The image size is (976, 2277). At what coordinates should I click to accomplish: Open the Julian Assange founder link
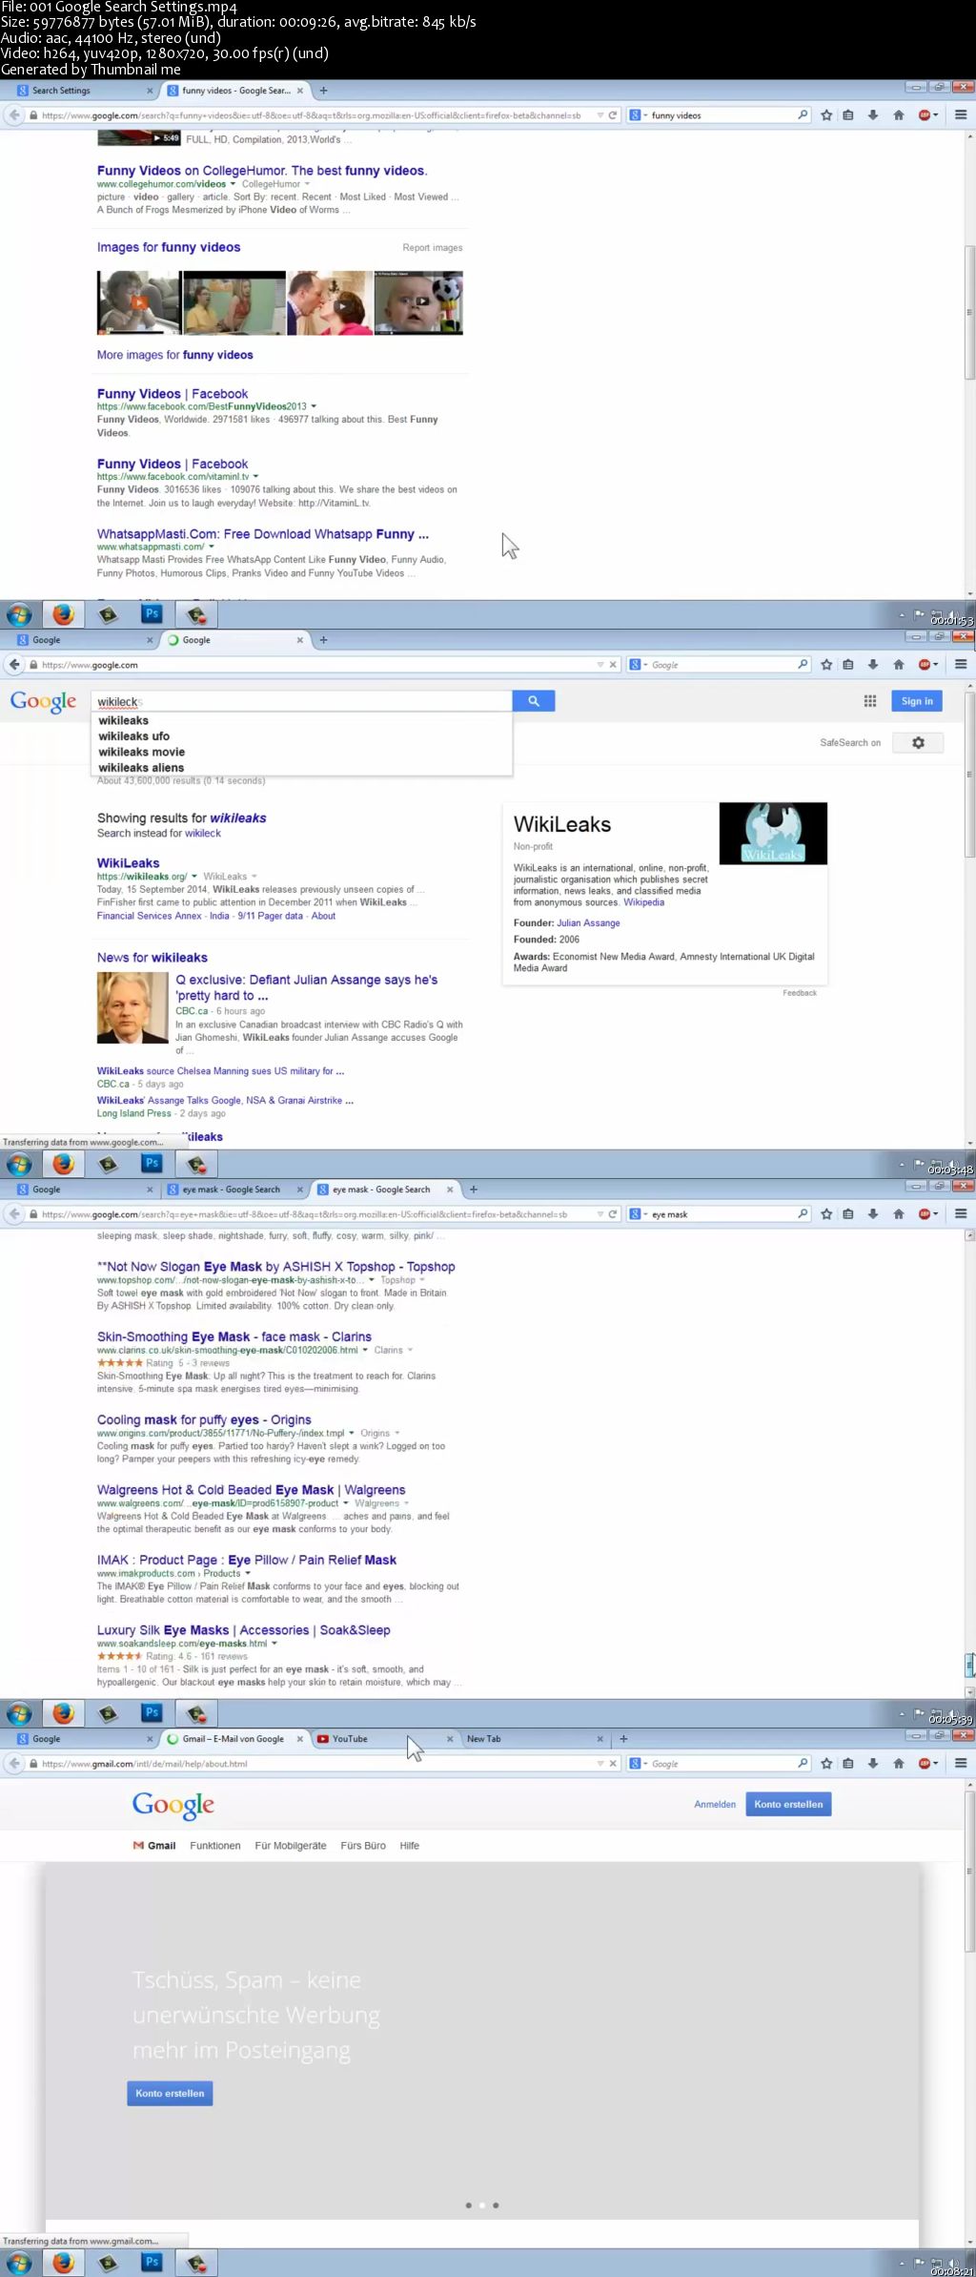(x=588, y=923)
